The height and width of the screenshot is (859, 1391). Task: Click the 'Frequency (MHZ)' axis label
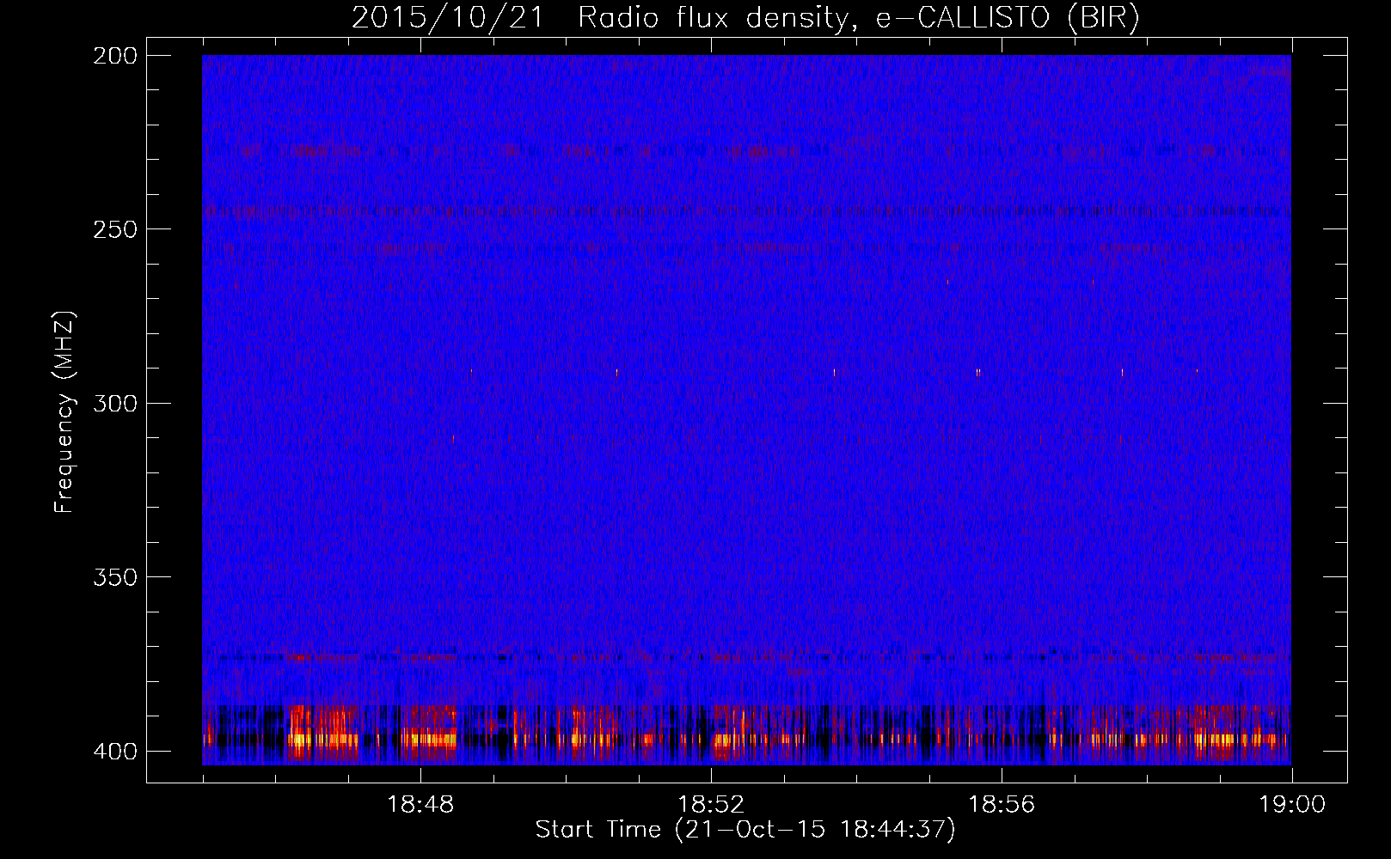(64, 412)
